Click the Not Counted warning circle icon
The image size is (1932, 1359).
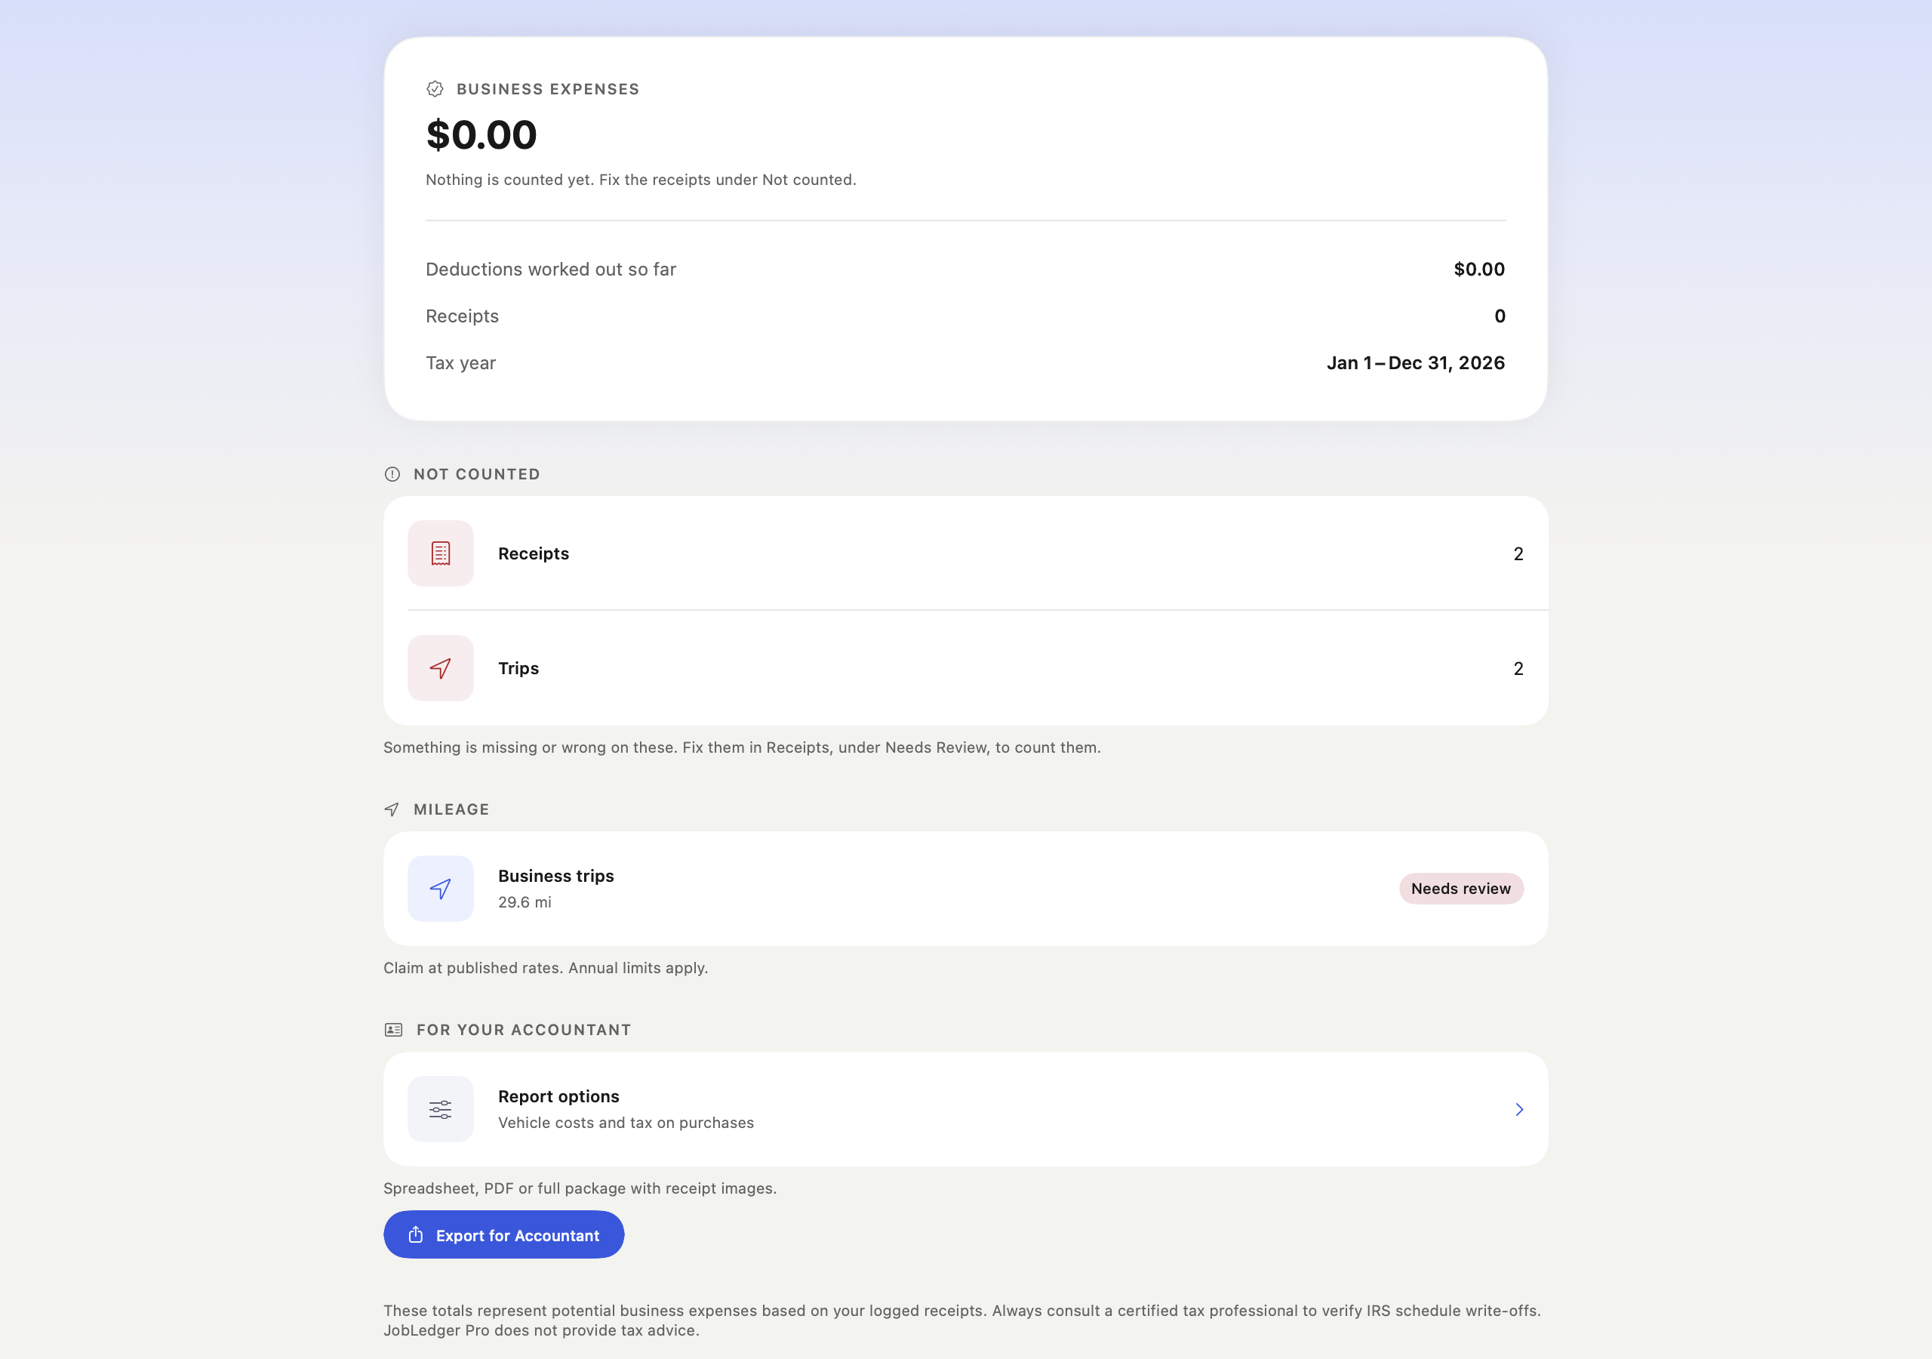(x=392, y=474)
